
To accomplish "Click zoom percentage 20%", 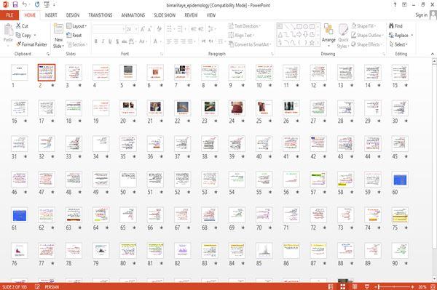I will coord(422,286).
